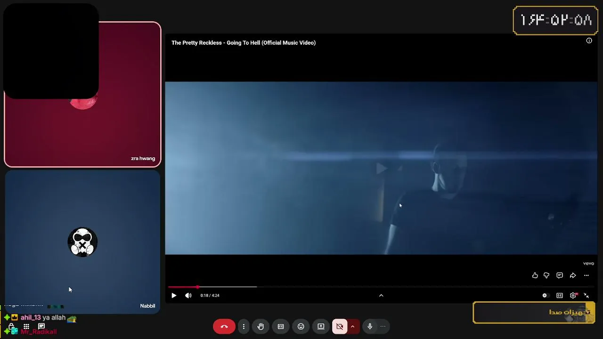Click the large play overlay on the video
The height and width of the screenshot is (339, 603).
[x=381, y=168]
